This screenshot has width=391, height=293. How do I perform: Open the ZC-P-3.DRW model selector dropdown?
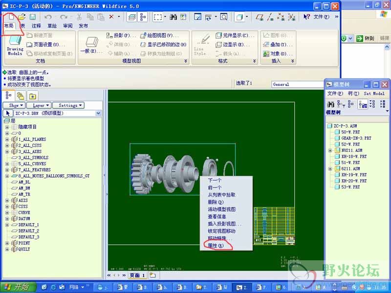pos(98,113)
